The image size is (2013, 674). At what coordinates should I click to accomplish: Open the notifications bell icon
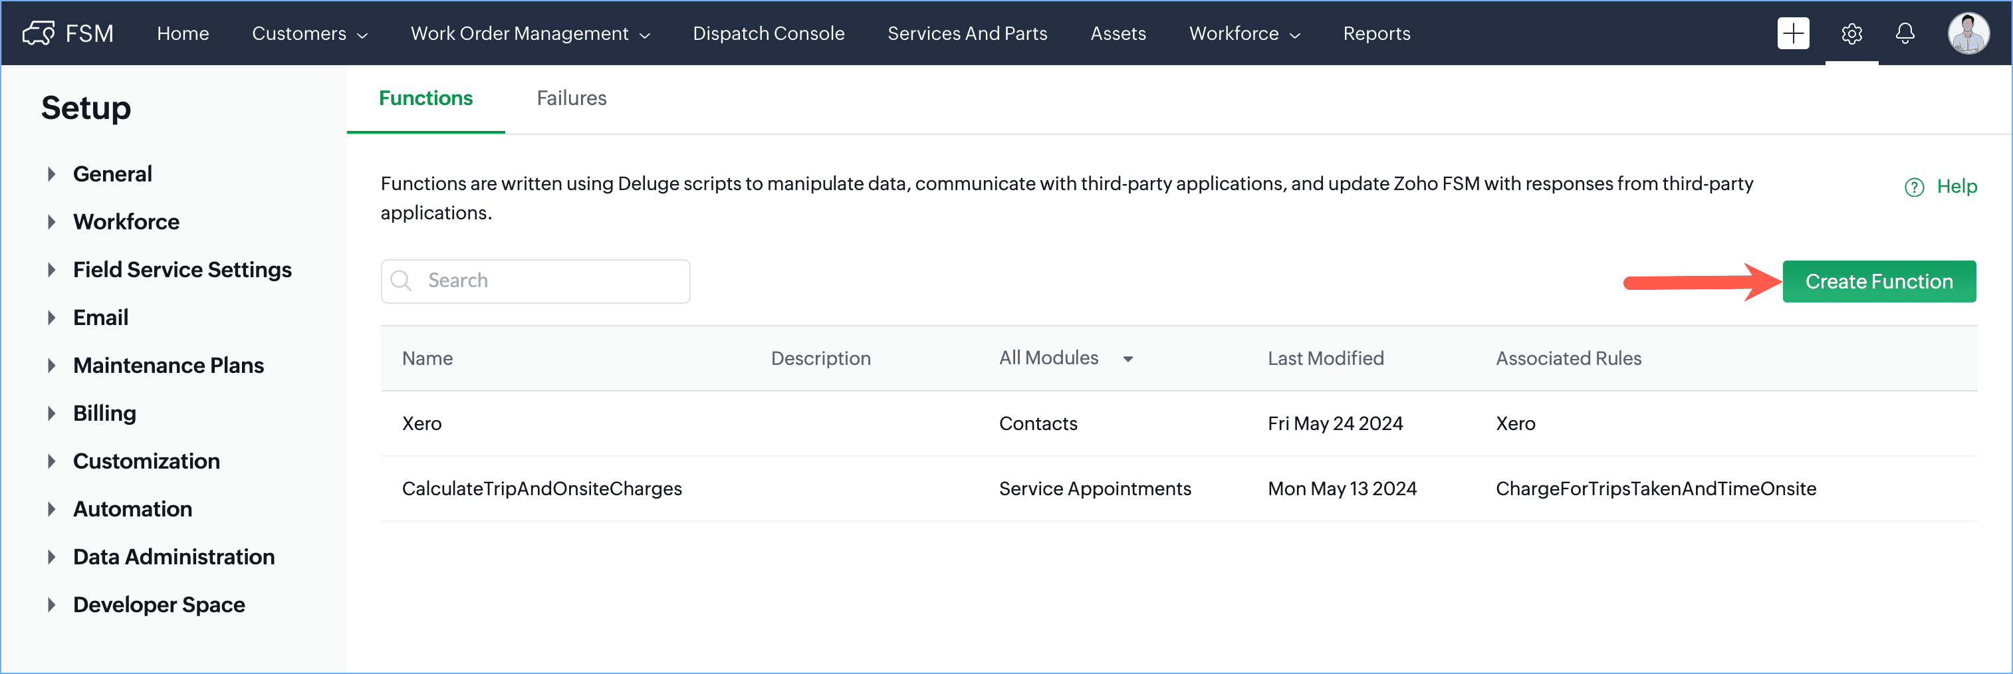1905,34
